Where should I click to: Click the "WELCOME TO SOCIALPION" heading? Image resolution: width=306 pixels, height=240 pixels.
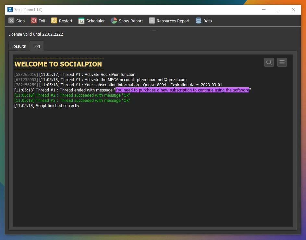coord(58,64)
